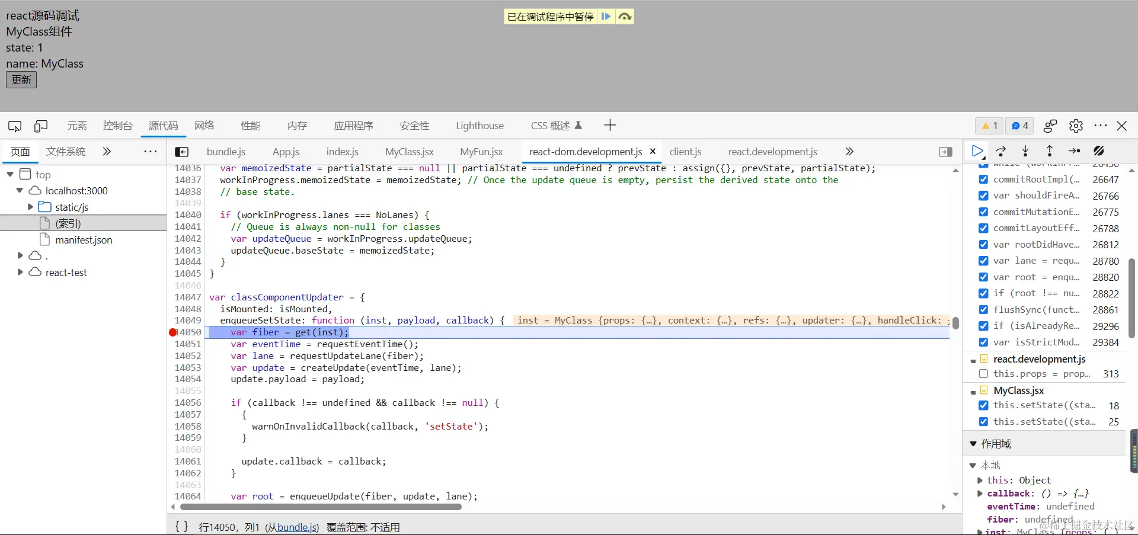Open the static/js folder icon
This screenshot has width=1138, height=535.
pos(44,207)
